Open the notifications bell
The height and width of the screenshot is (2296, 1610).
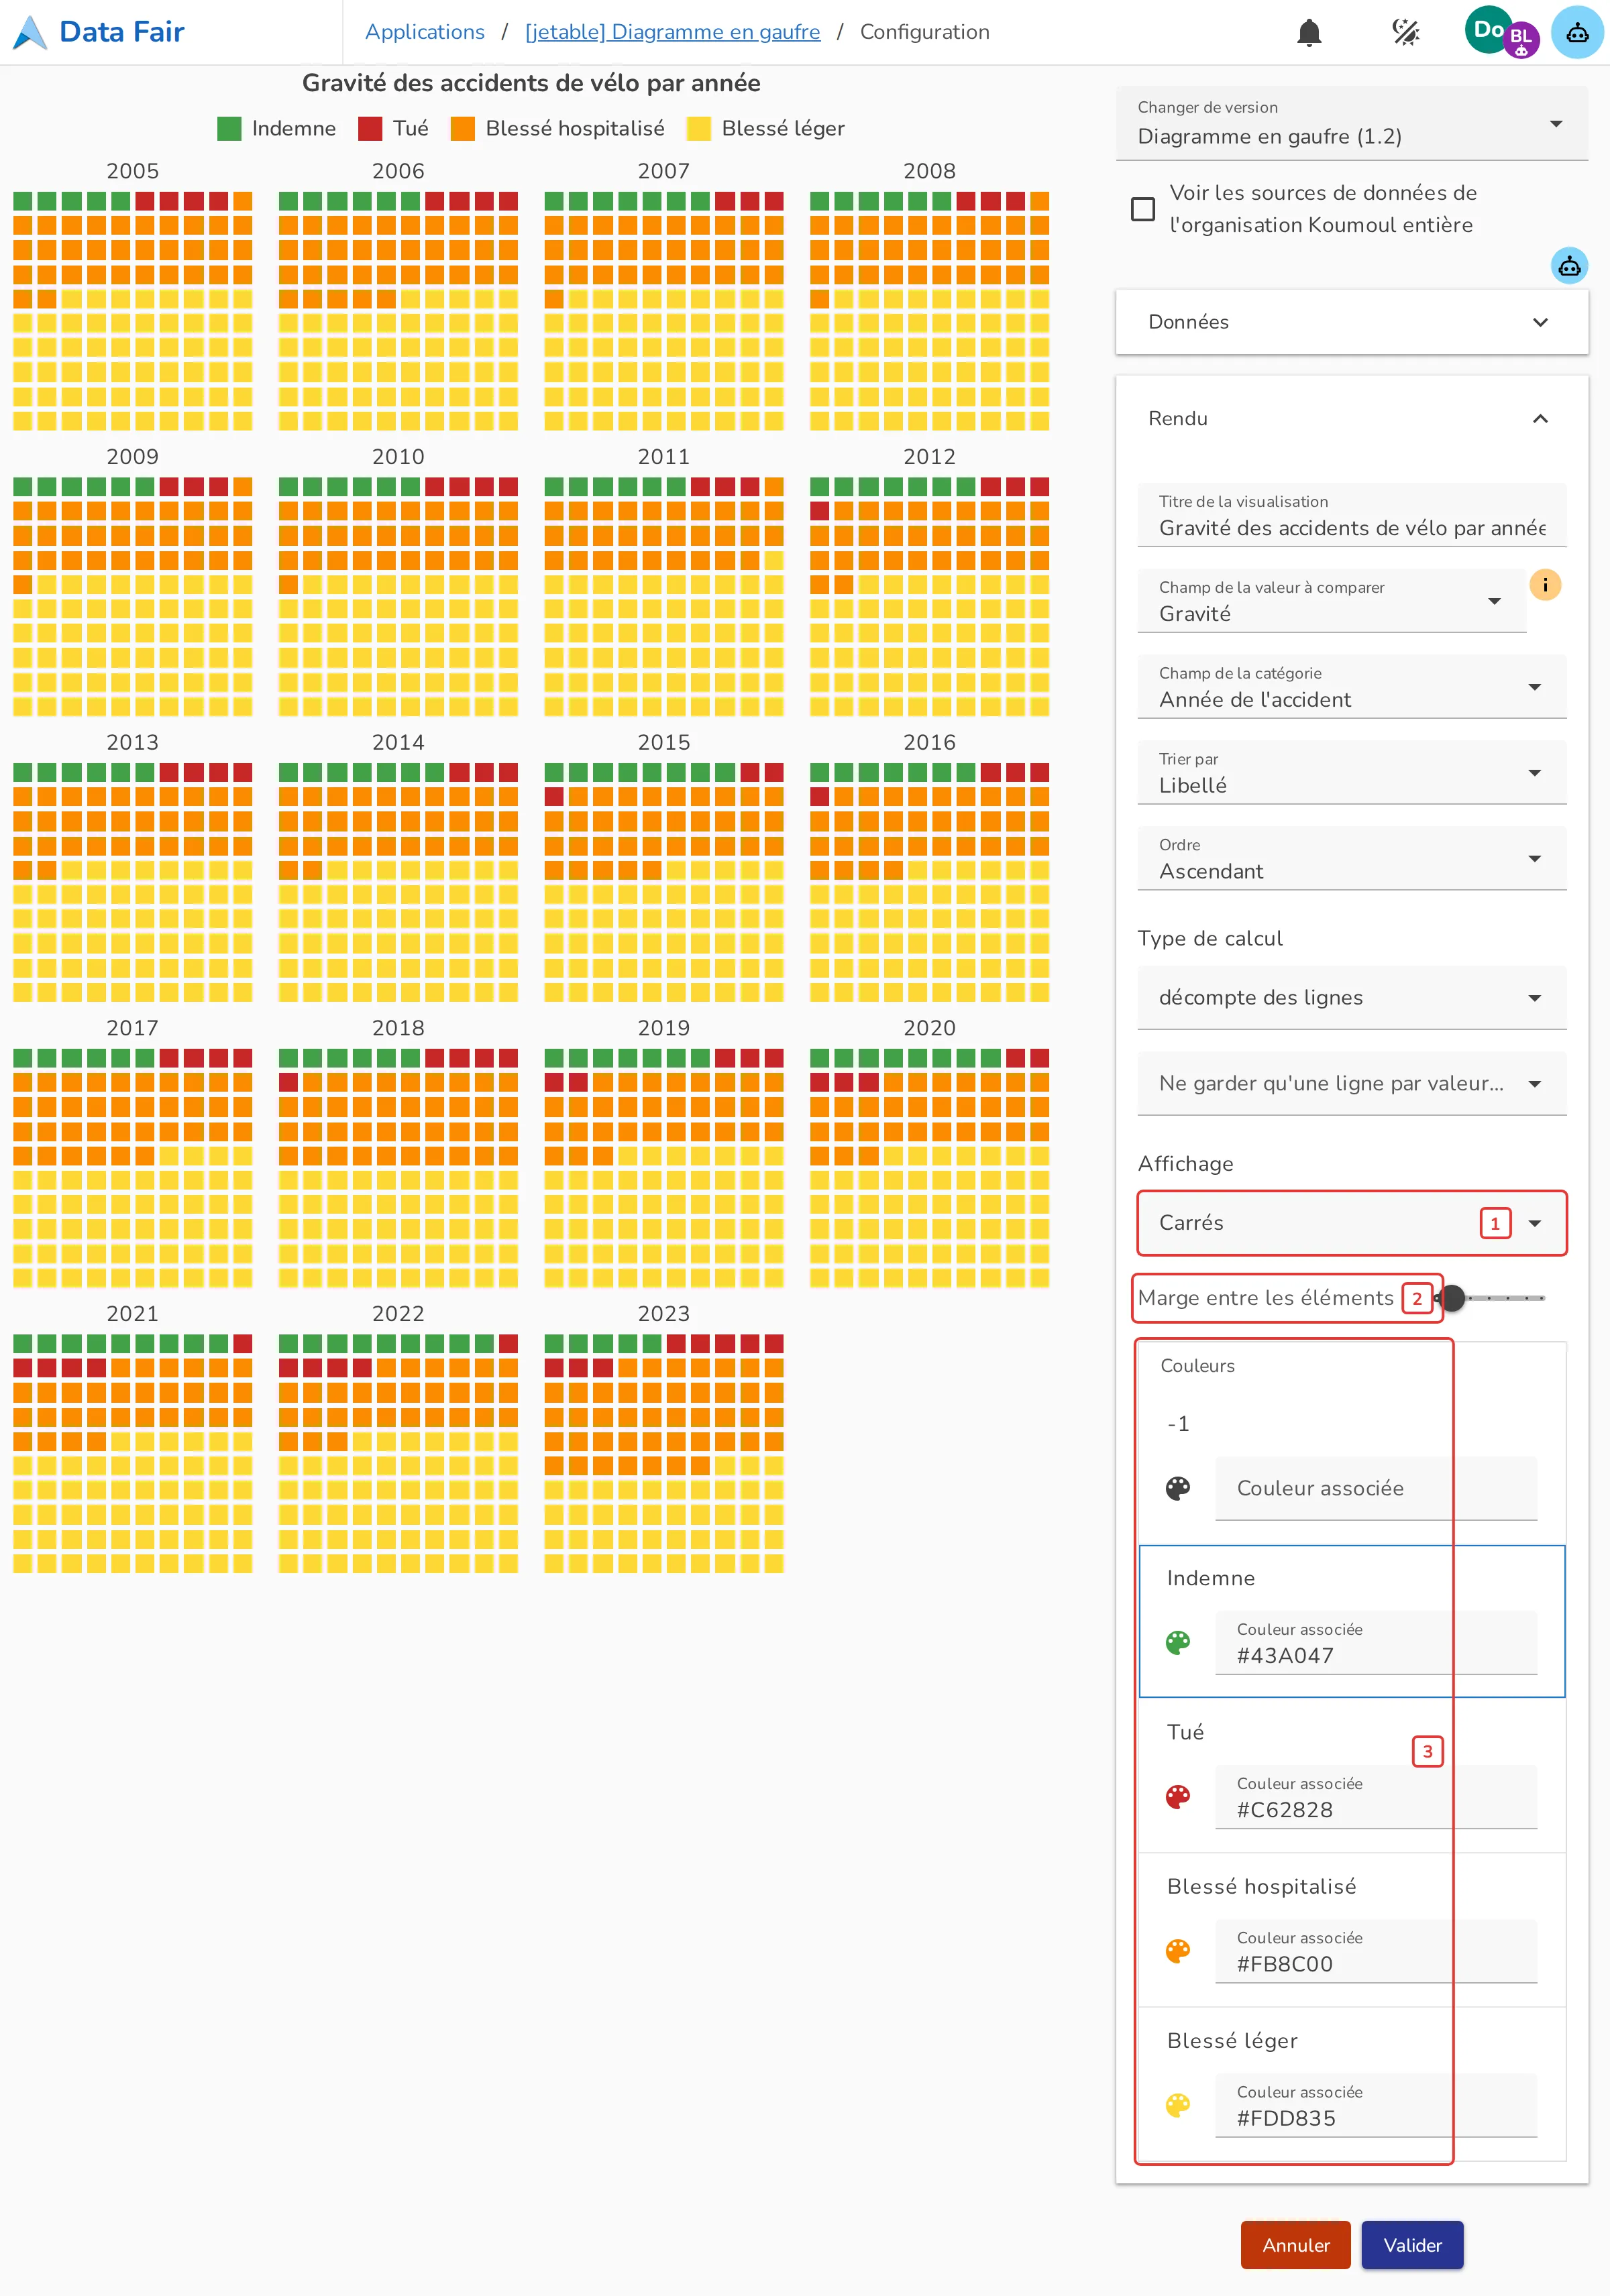(x=1309, y=32)
